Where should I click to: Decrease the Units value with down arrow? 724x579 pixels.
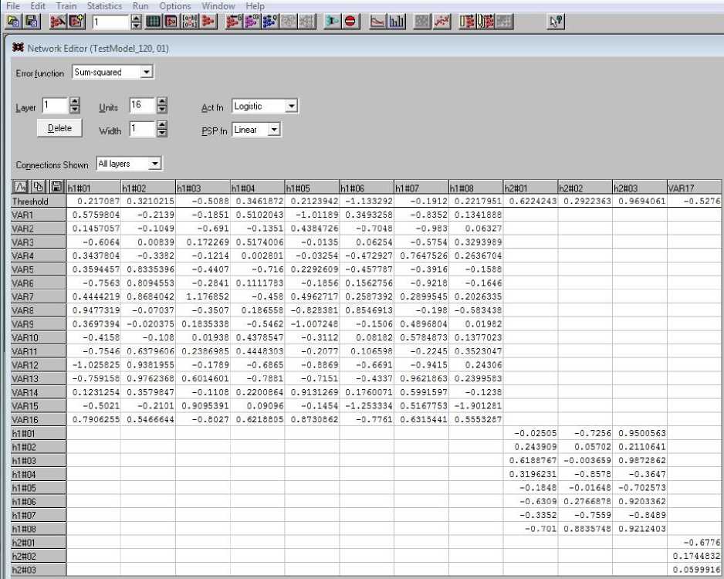coord(161,110)
